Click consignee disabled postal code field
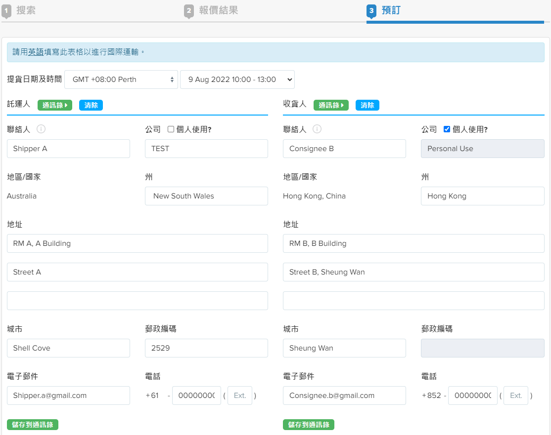Viewport: 551px width, 435px height. (483, 348)
